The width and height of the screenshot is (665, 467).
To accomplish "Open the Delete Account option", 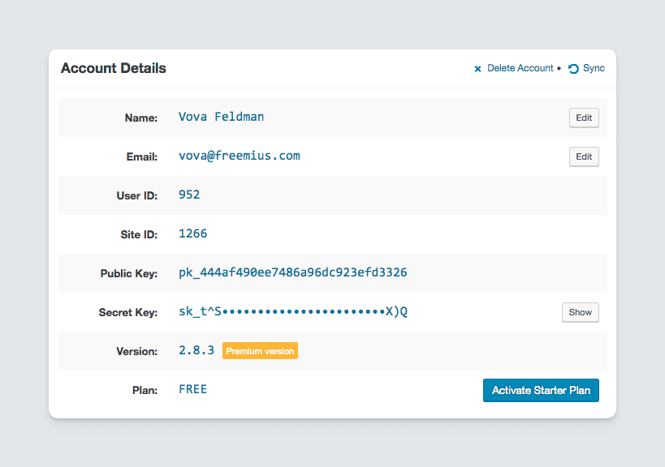I will pos(520,68).
